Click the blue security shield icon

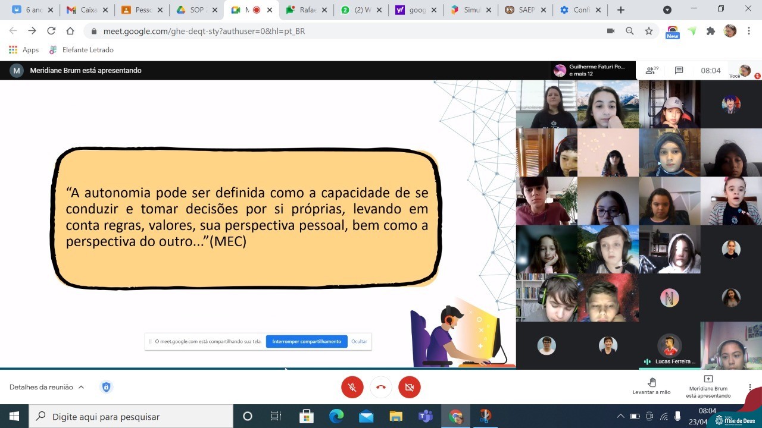pyautogui.click(x=106, y=387)
